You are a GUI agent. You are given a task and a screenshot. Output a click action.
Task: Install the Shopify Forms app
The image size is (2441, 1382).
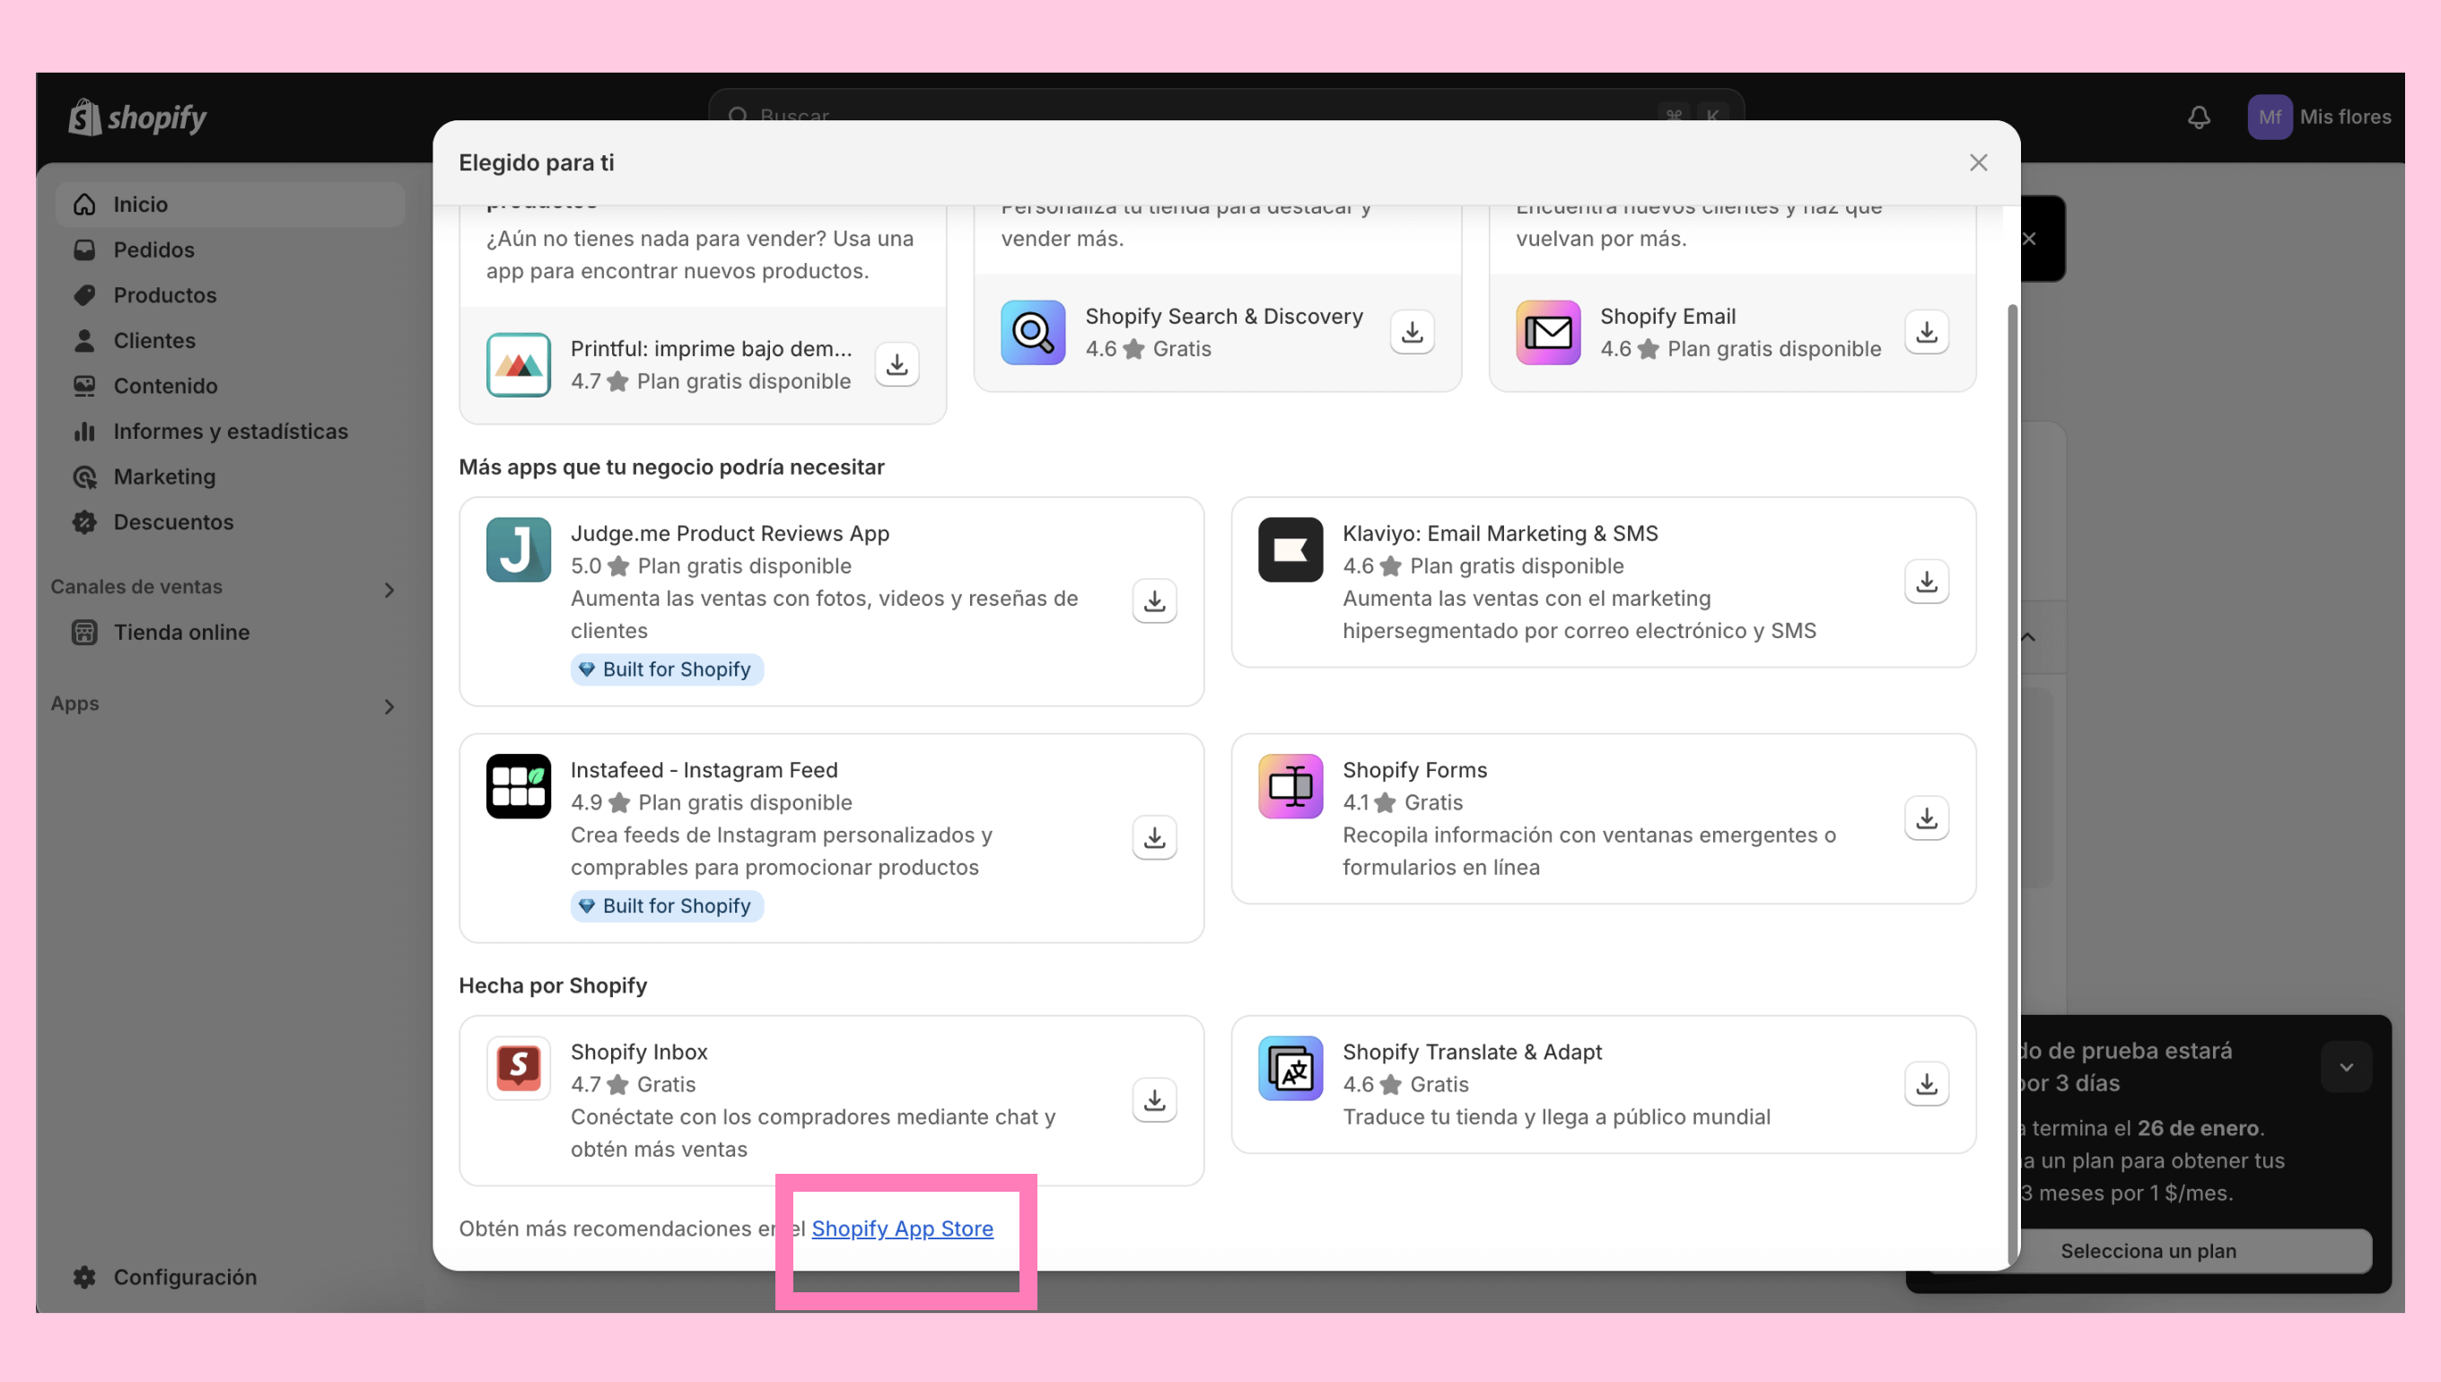[x=1926, y=818]
